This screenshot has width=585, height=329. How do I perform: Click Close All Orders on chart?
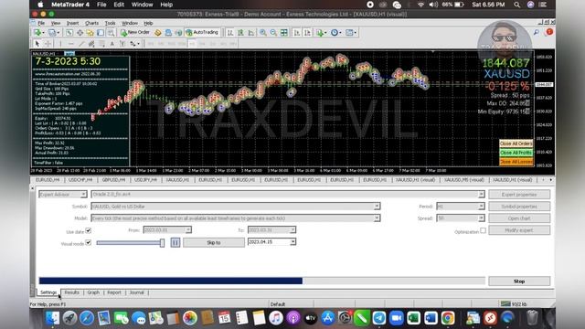[516, 143]
